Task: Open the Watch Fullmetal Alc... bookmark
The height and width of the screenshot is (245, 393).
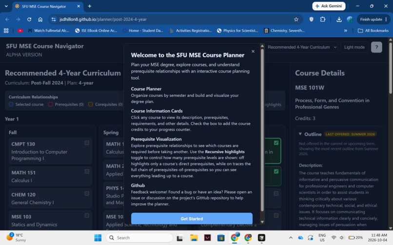Action: click(48, 31)
